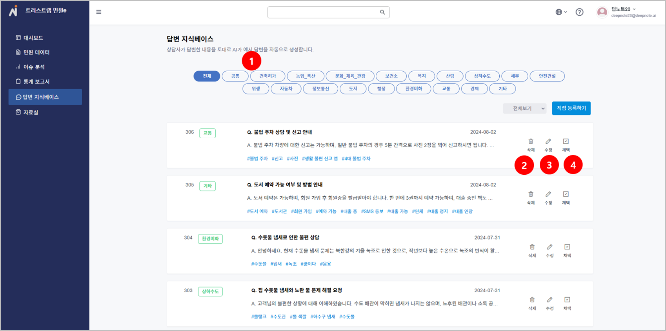Click the search magnifier icon
Image resolution: width=666 pixels, height=331 pixels.
coord(382,12)
